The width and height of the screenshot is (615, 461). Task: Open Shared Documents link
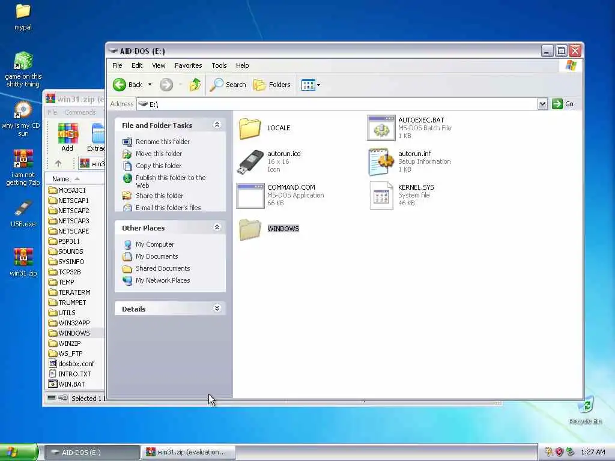click(x=163, y=268)
